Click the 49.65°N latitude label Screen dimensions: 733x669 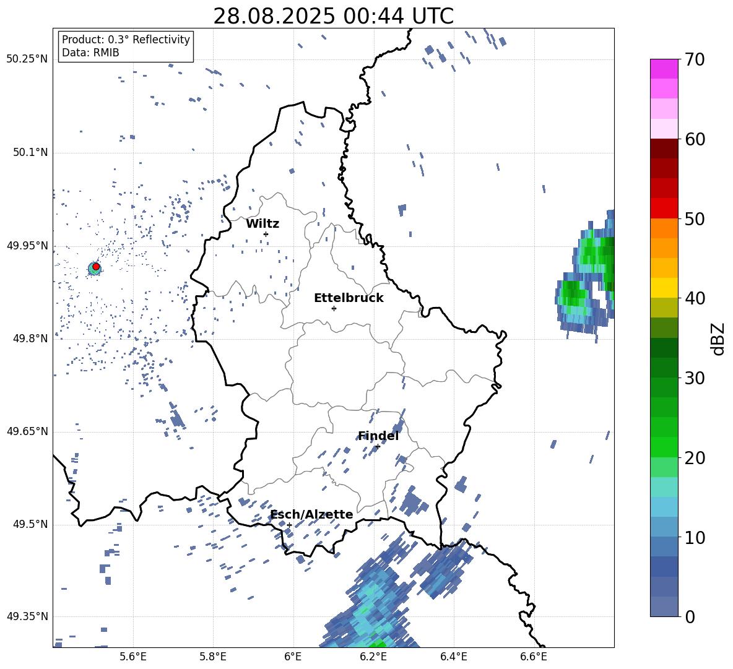(x=27, y=431)
